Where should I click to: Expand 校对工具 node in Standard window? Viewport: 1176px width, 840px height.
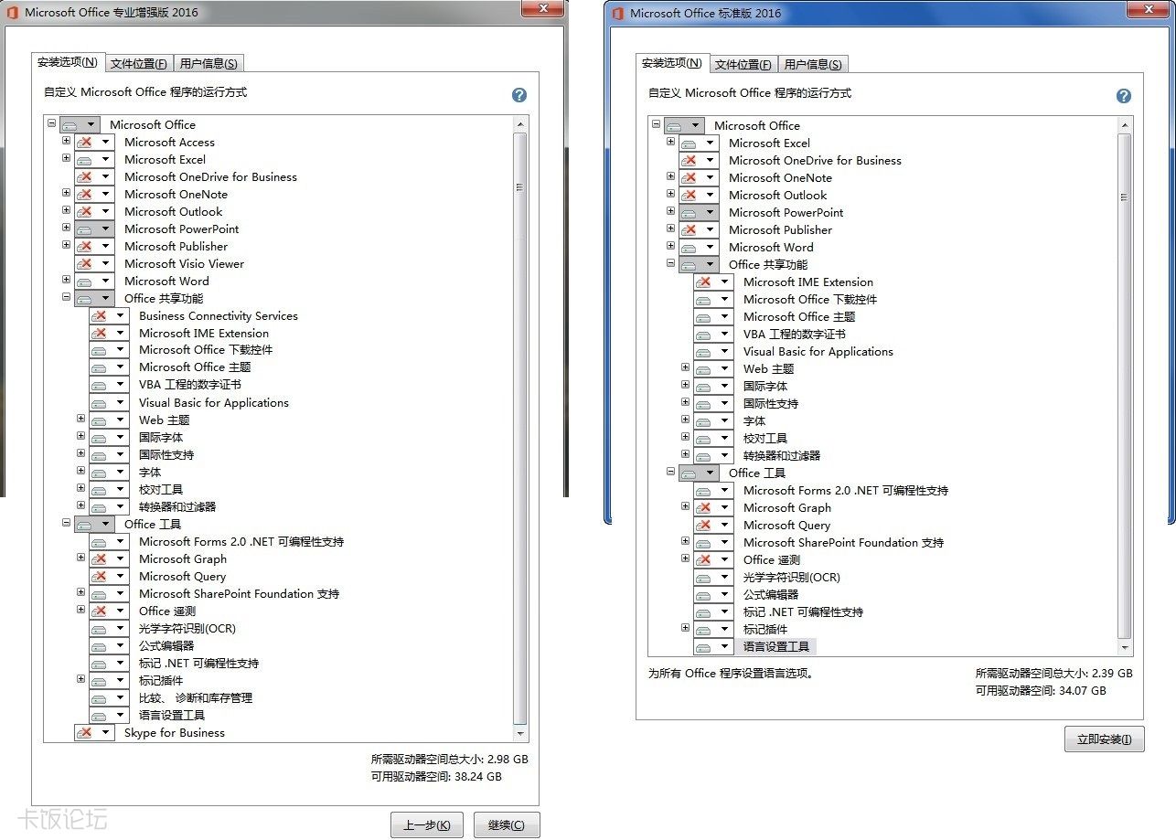(685, 437)
